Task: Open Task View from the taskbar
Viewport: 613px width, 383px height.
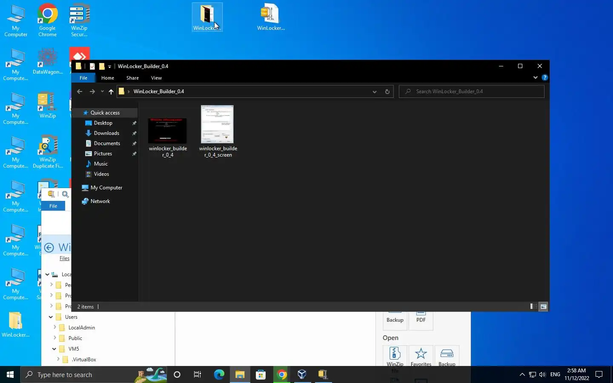Action: pos(198,374)
